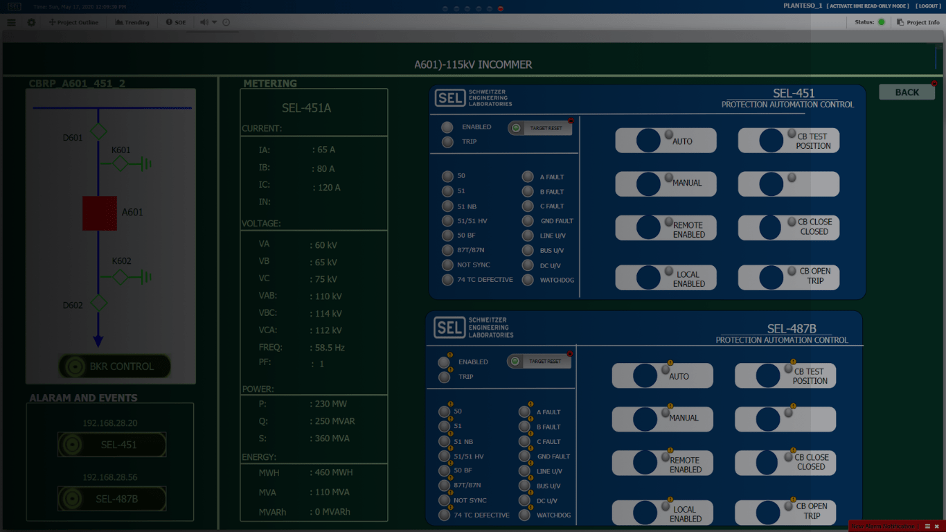The width and height of the screenshot is (946, 532).
Task: Select the K602 earthing switch symbol
Action: tap(121, 278)
